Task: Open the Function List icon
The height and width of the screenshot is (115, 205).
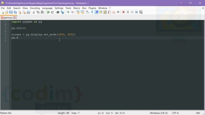Action: click(110, 12)
